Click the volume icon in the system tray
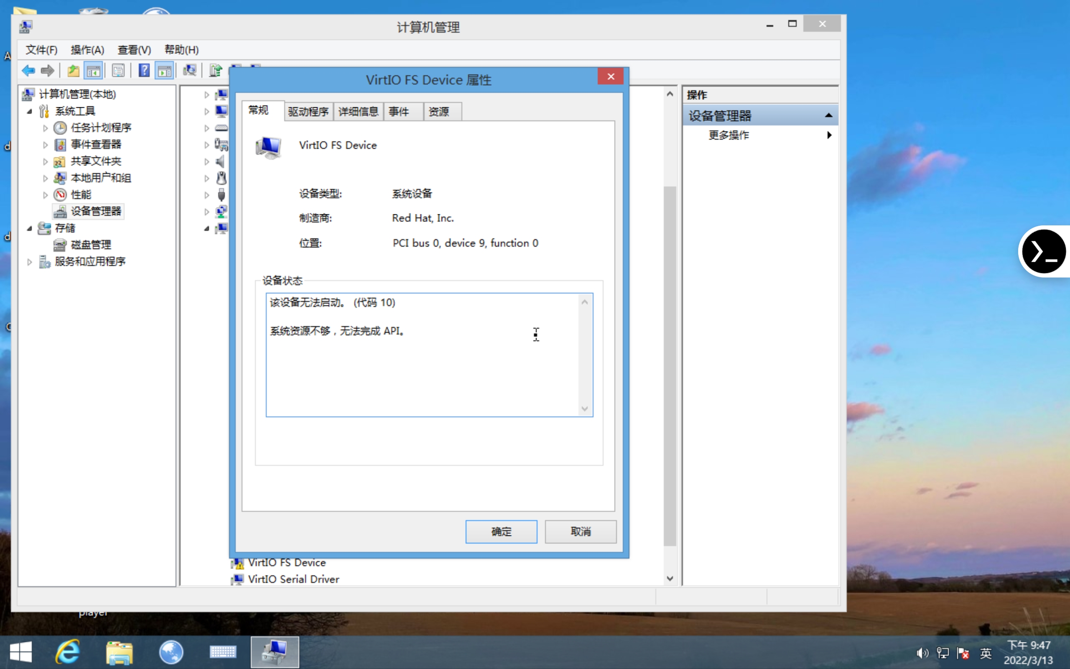Viewport: 1070px width, 669px height. tap(923, 653)
